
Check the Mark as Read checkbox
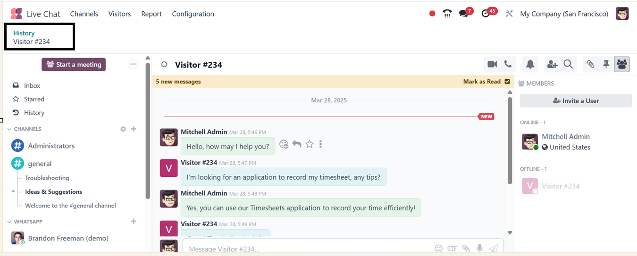coord(507,82)
